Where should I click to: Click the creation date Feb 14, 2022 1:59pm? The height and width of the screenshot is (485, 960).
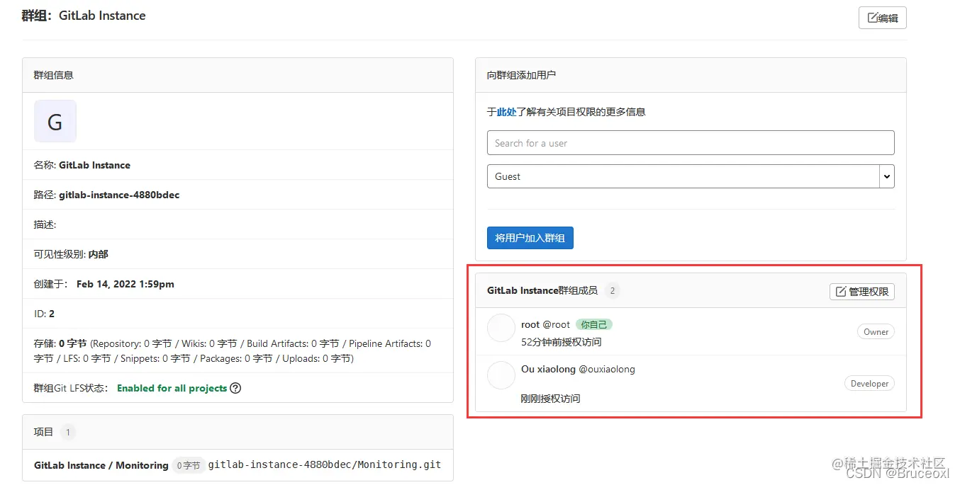pyautogui.click(x=125, y=284)
